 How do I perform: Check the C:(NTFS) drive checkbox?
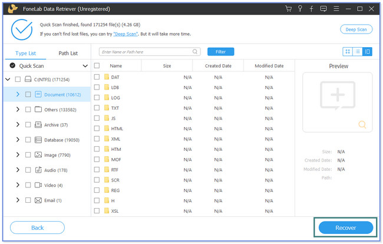tap(18, 79)
